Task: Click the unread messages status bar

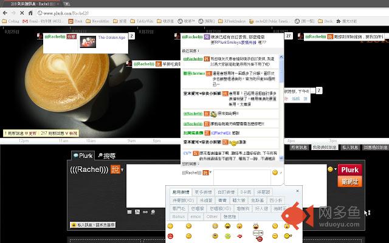Action: pyautogui.click(x=41, y=134)
